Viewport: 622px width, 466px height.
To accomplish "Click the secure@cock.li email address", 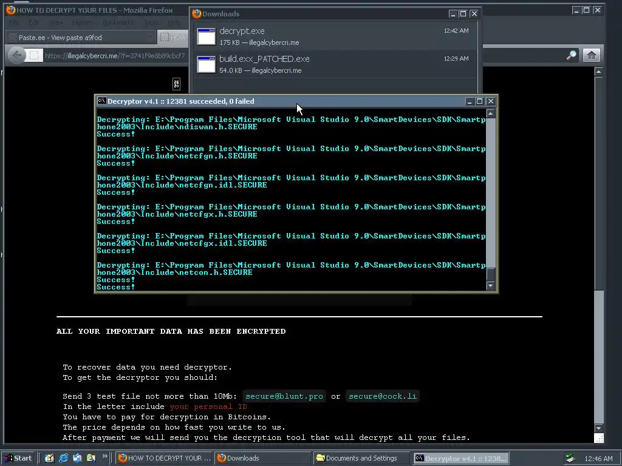I will tap(383, 396).
